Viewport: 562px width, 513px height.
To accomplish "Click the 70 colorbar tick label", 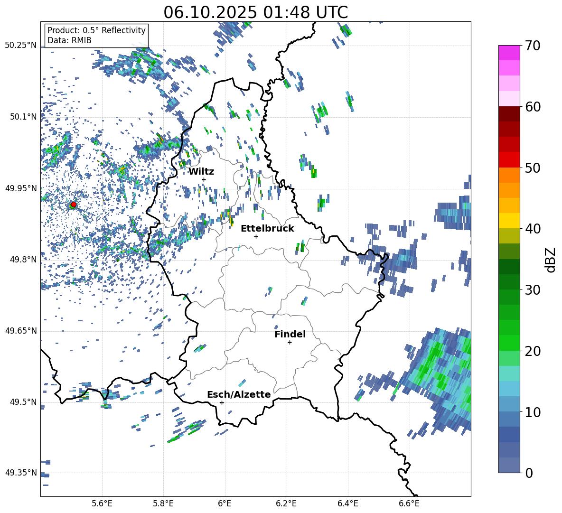I will (x=532, y=46).
